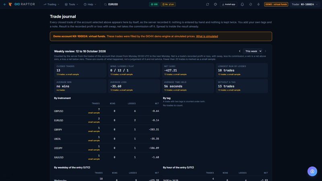Click the search magnifier icon
The height and width of the screenshot is (181, 322).
click(105, 4)
